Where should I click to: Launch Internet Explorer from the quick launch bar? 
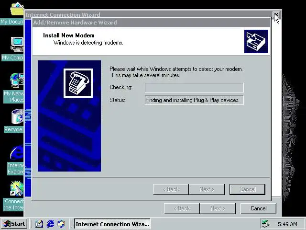pos(51,224)
